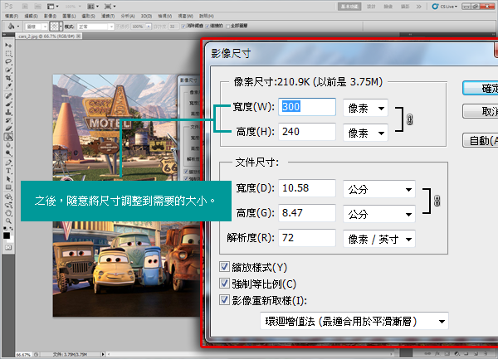Viewport: 498px width, 359px height.
Task: Select the Blur tool
Action: point(8,145)
